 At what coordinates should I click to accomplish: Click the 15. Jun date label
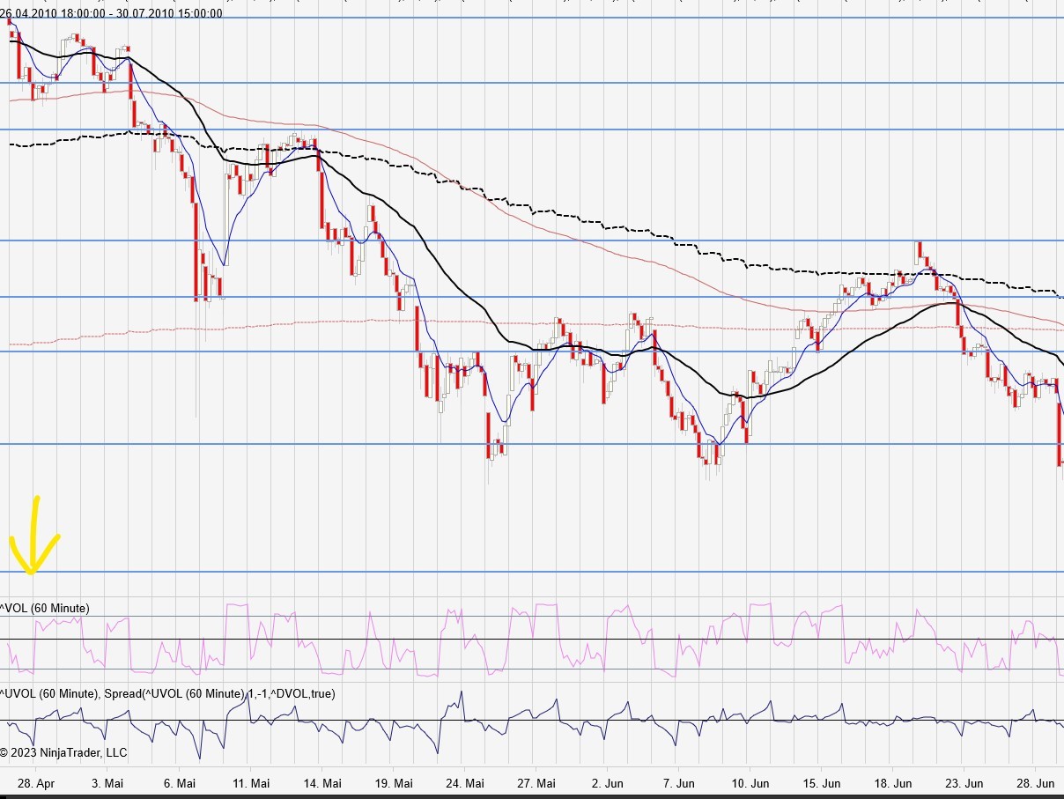822,783
